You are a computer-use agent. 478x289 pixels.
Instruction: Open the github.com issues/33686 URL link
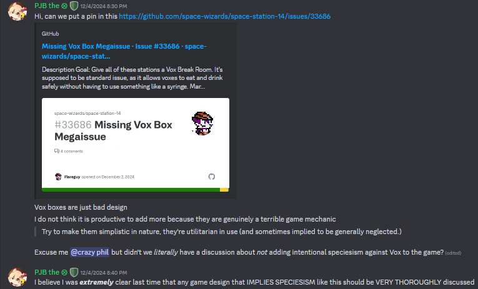click(225, 16)
